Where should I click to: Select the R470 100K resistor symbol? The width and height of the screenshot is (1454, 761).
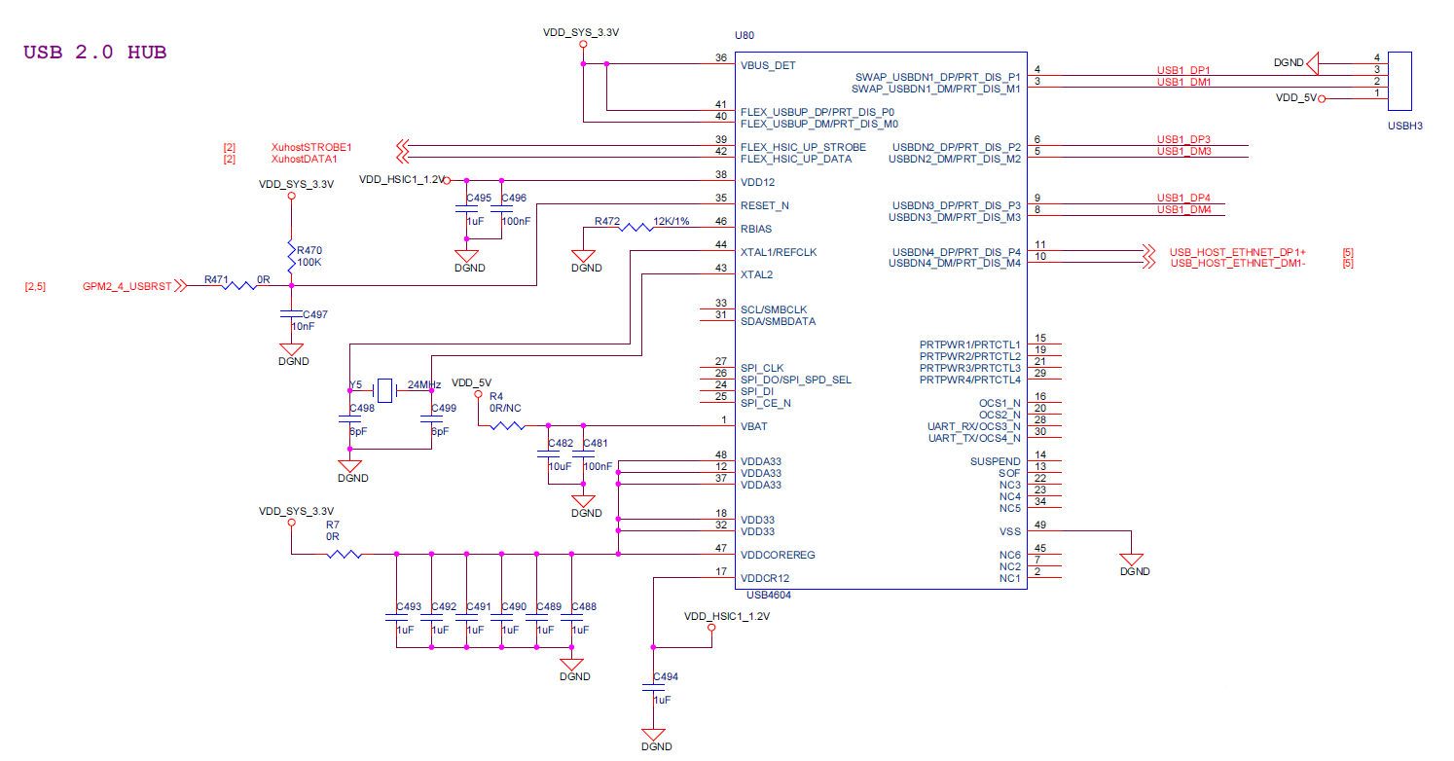[x=291, y=257]
